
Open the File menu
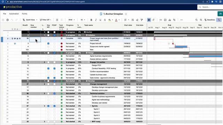pos(5,14)
